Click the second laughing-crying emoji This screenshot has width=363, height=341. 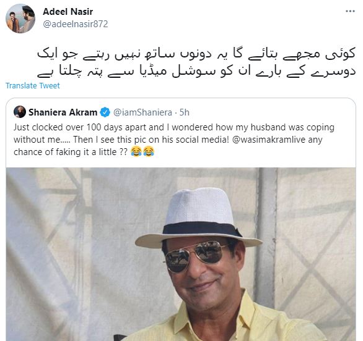(x=149, y=152)
